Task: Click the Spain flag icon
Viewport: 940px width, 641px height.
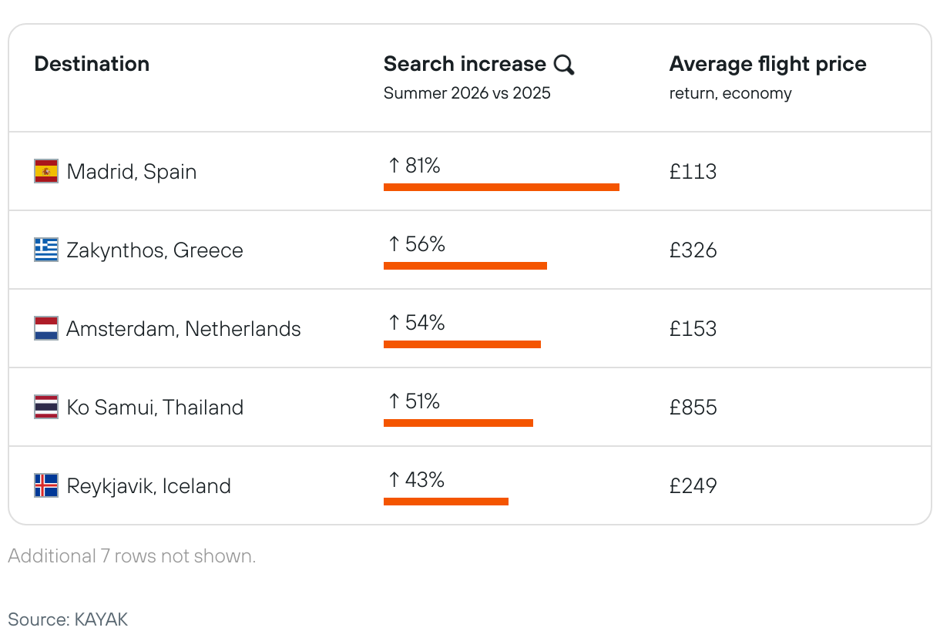Action: pos(46,171)
